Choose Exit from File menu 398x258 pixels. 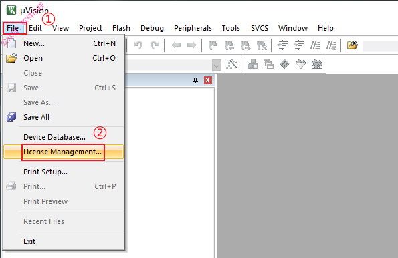click(x=64, y=241)
